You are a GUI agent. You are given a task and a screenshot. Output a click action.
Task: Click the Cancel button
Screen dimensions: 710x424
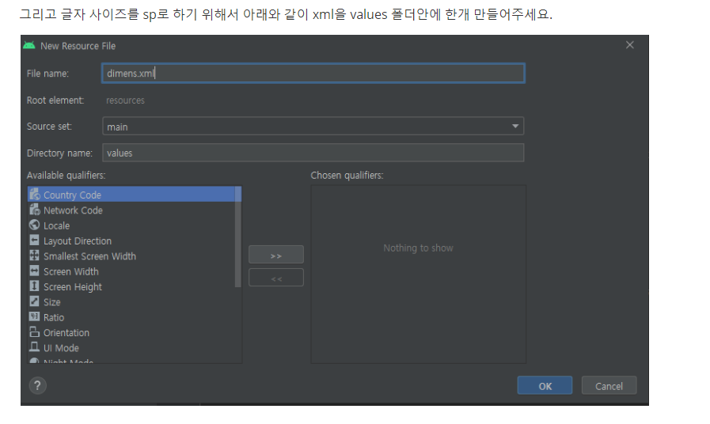coord(609,385)
